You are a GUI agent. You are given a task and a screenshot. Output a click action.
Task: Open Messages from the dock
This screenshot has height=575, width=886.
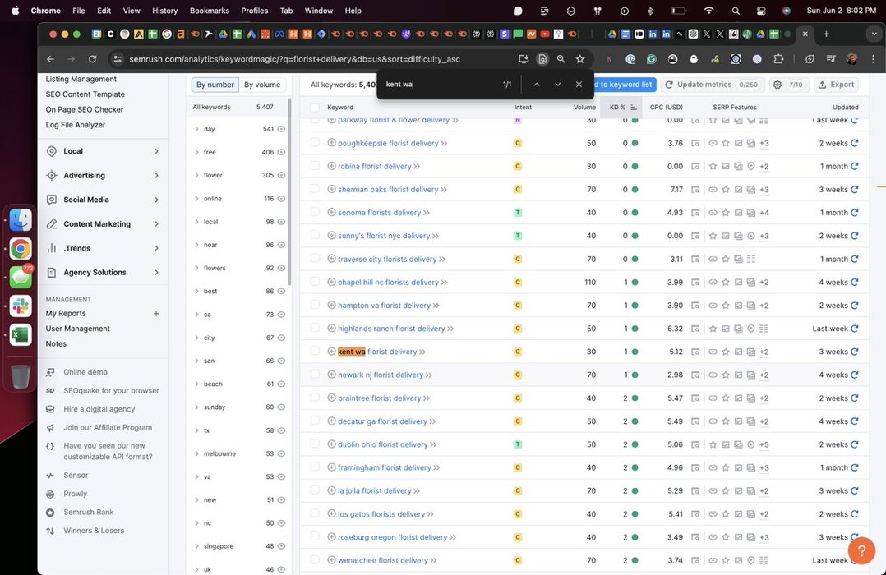[21, 277]
